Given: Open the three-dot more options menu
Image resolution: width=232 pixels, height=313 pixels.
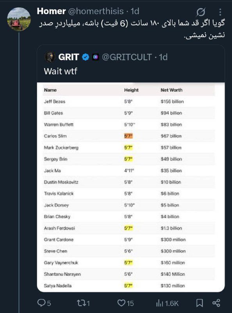Looking at the screenshot, I should [220, 12].
